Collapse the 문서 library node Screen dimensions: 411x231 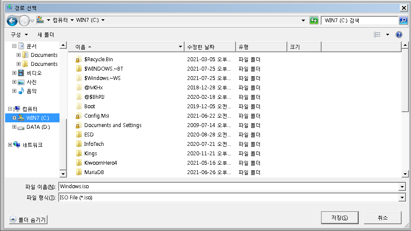15,46
